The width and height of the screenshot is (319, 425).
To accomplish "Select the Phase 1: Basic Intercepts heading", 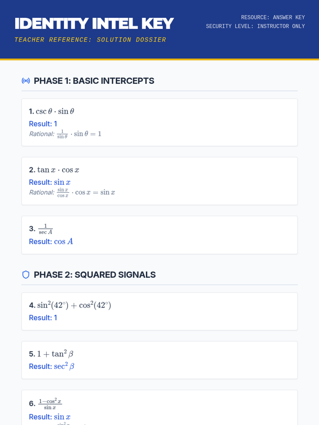I will click(94, 81).
